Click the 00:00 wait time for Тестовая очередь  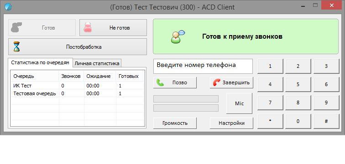(93, 94)
